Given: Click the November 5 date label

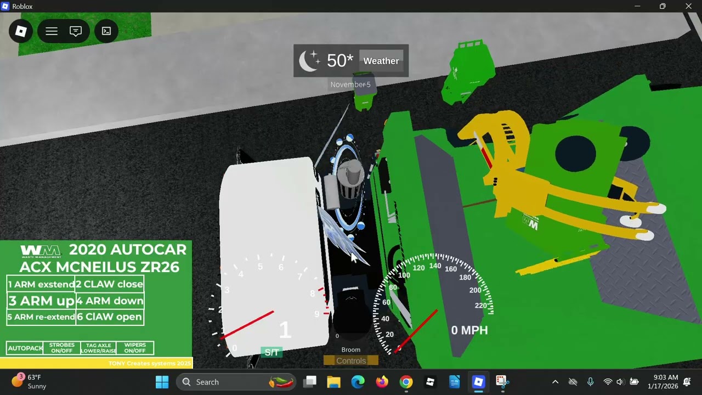Looking at the screenshot, I should coord(350,84).
